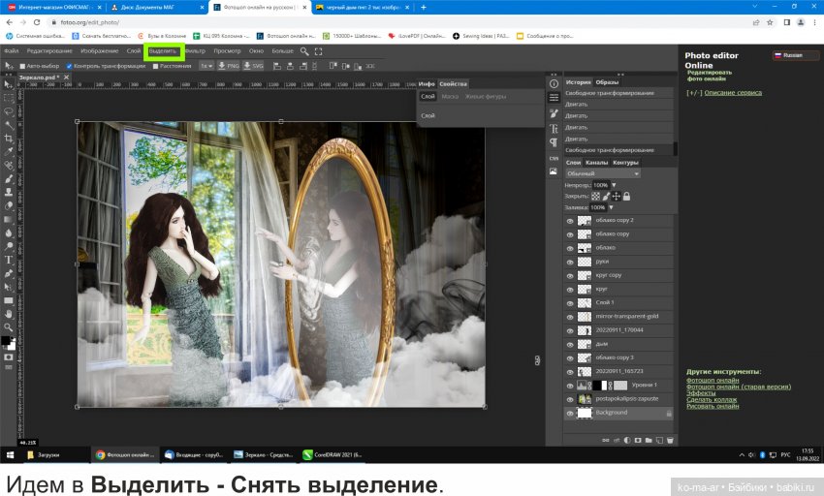Select the Gradient tool

9,220
